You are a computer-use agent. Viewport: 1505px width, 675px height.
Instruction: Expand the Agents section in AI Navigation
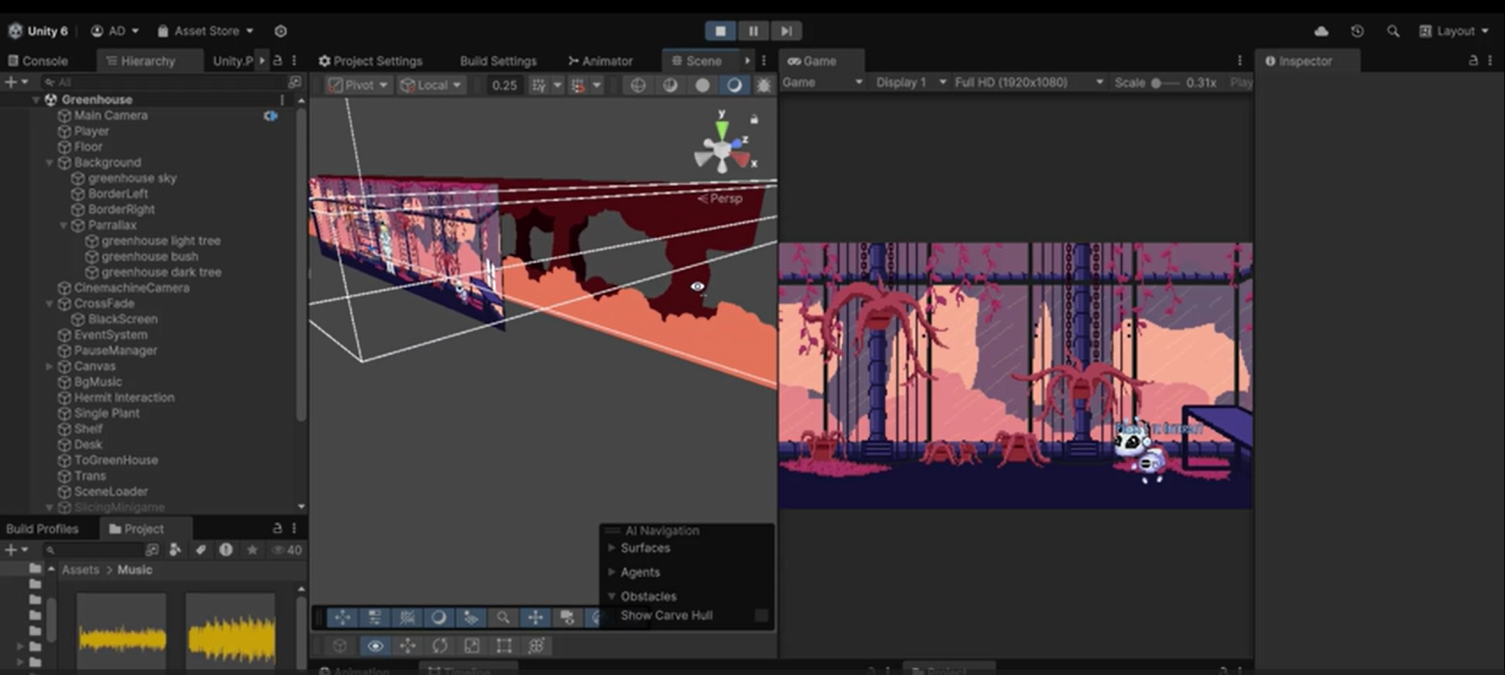click(612, 572)
